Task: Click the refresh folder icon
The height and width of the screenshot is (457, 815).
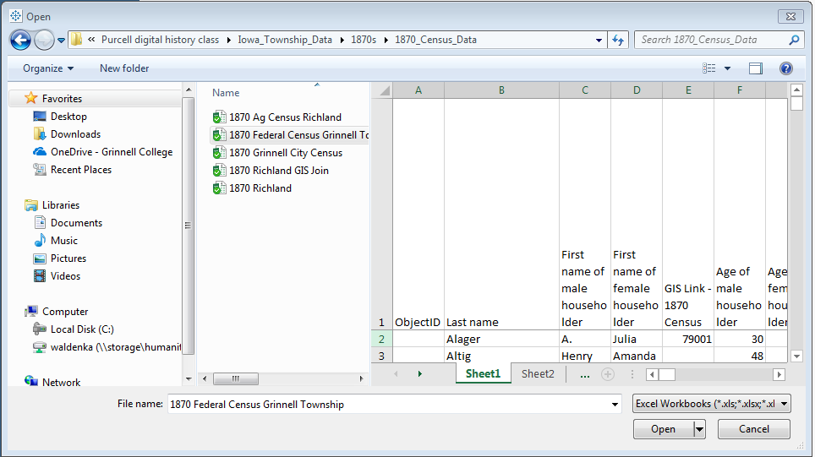Action: [x=618, y=40]
